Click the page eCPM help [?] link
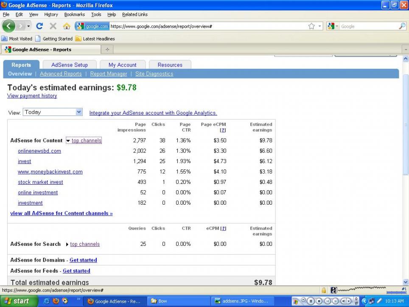Image resolution: width=409 pixels, height=307 pixels. coord(223,130)
